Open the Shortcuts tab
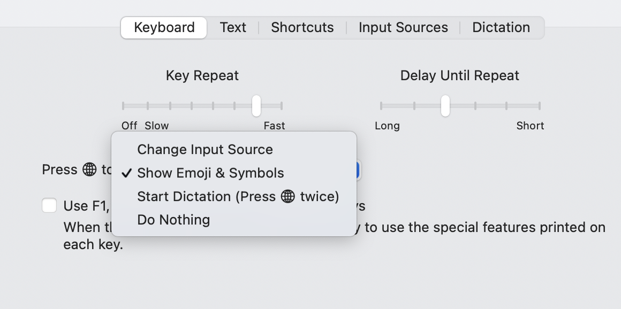The image size is (621, 309). tap(302, 28)
